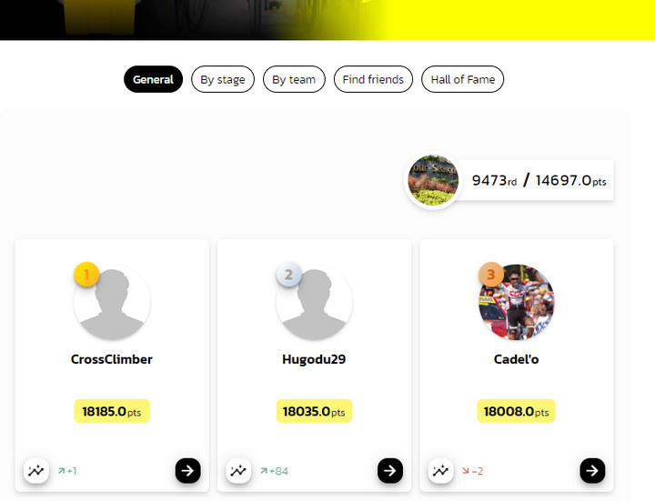Click Cadel'o's cyclist profile photo
The width and height of the screenshot is (655, 501).
[517, 302]
